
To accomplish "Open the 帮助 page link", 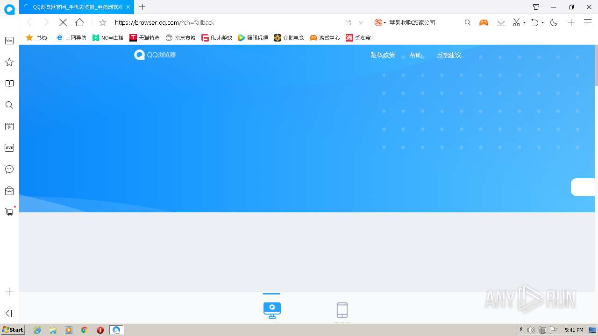I will click(x=415, y=55).
